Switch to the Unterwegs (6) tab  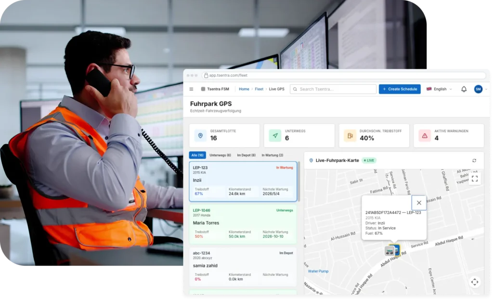point(220,155)
